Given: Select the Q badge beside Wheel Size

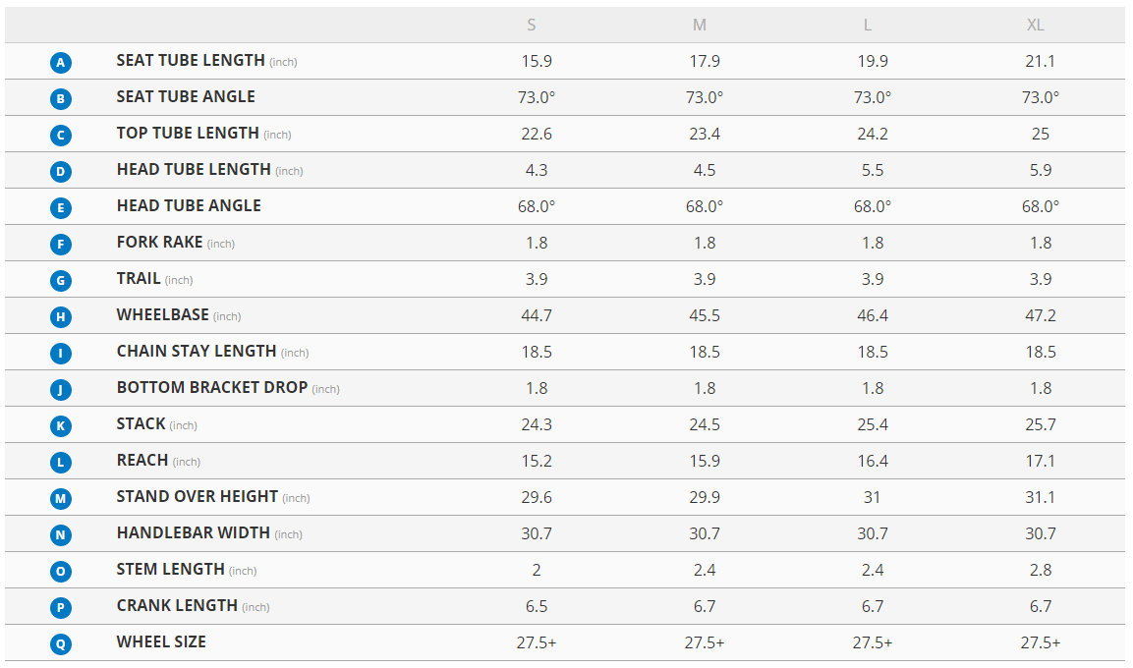Looking at the screenshot, I should [61, 644].
